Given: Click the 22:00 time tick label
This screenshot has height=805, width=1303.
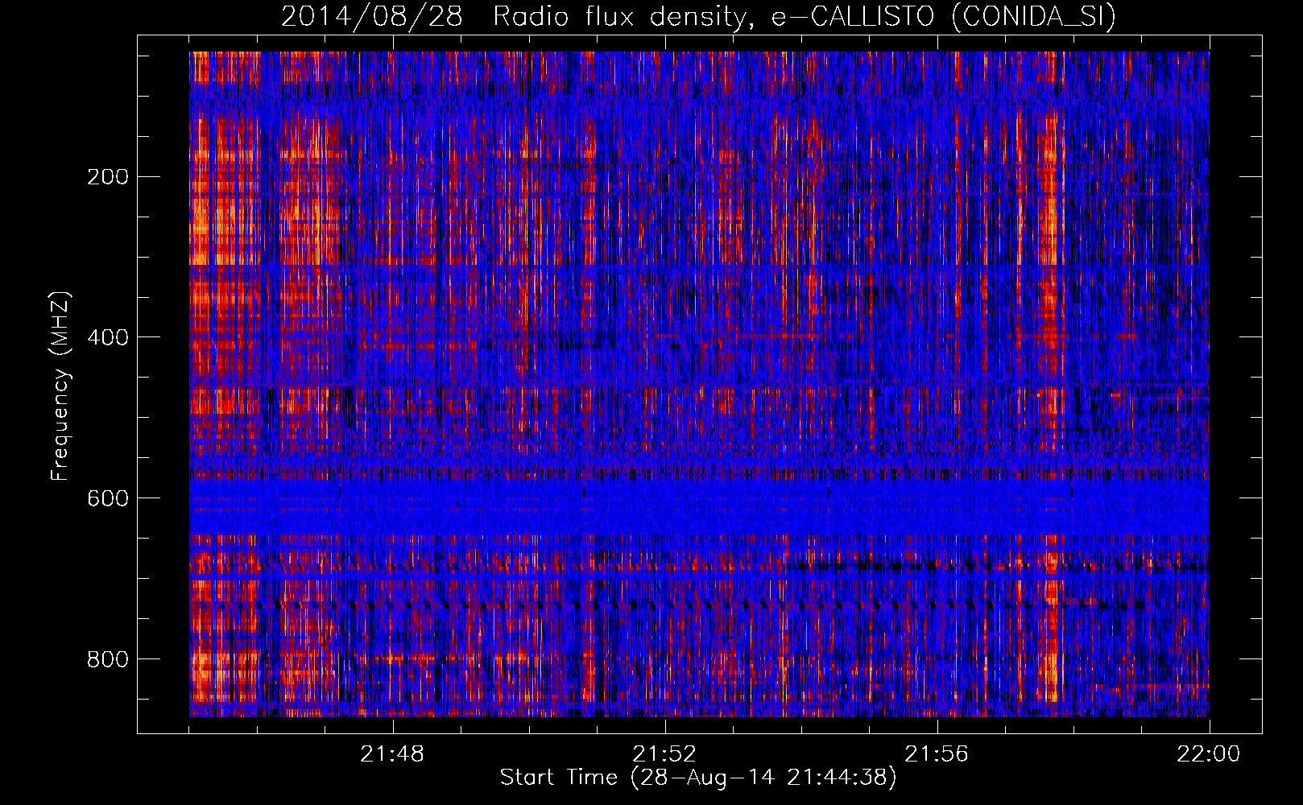Looking at the screenshot, I should click(1209, 754).
